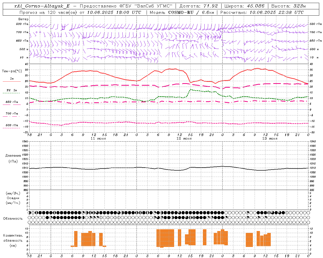Click forecast start 10.06.2025 18:00 UTC
Viewport: 323px width, 258px height.
coord(114,12)
